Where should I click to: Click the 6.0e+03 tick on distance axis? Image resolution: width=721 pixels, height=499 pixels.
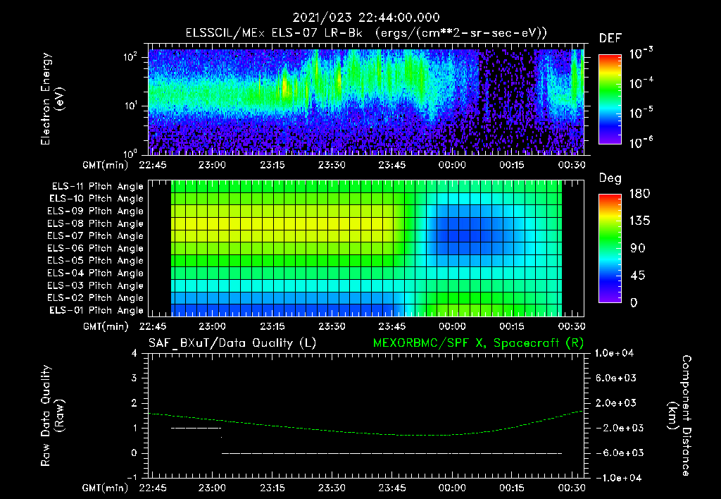(615, 378)
